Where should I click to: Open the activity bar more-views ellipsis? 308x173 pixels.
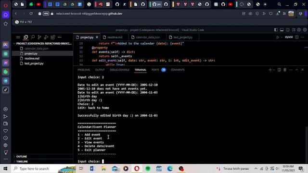tap(60, 37)
